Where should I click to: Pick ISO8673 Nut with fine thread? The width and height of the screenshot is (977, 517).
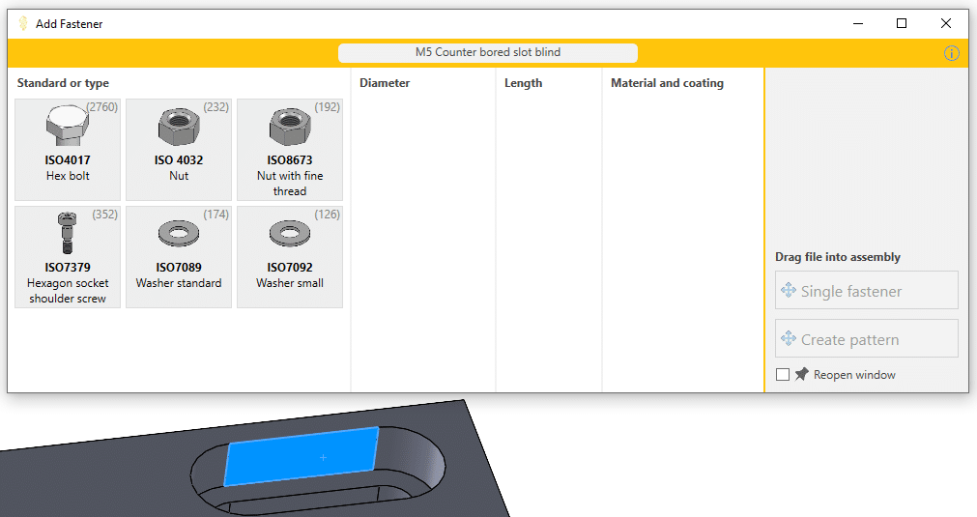(x=290, y=149)
